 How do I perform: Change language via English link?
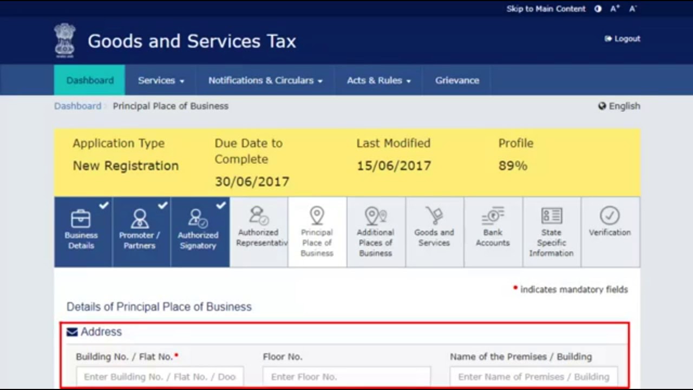point(624,106)
